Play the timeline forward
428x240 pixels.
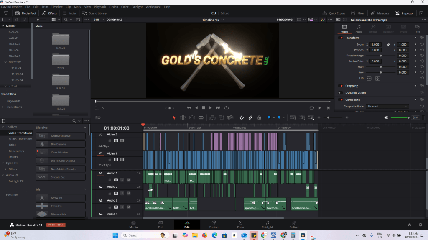[x=211, y=108]
